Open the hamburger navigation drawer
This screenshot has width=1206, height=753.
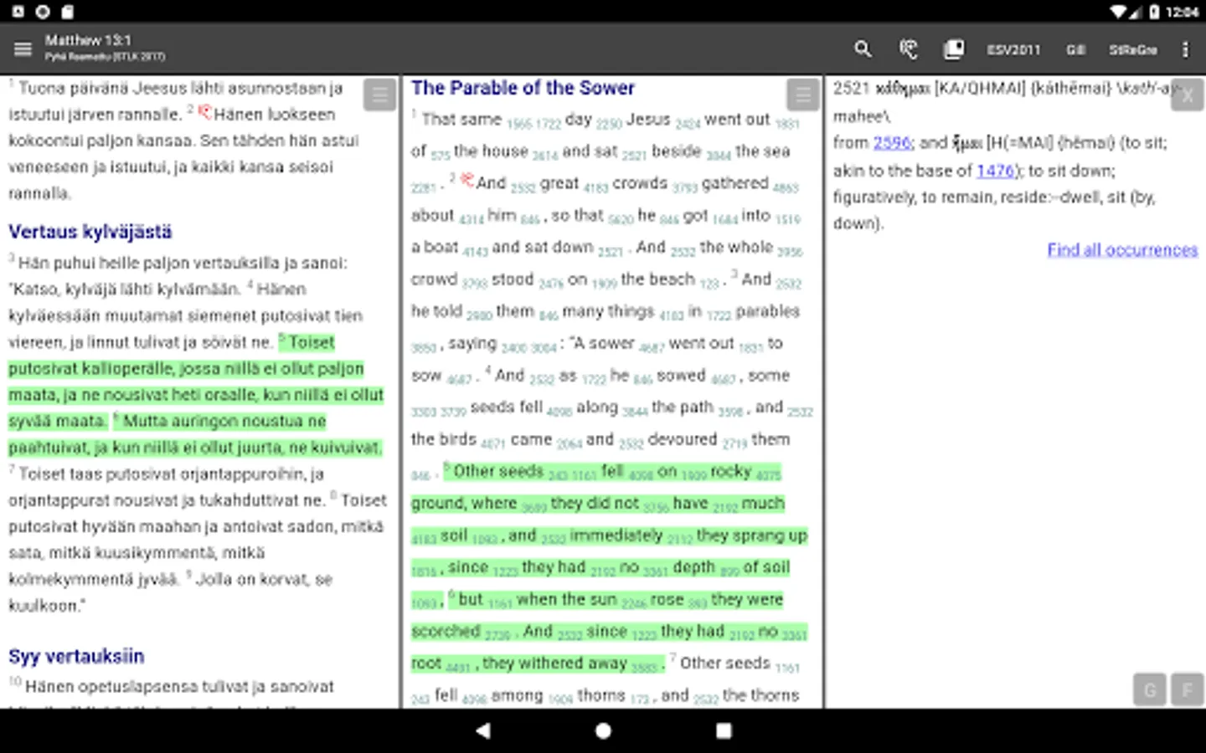(x=23, y=49)
